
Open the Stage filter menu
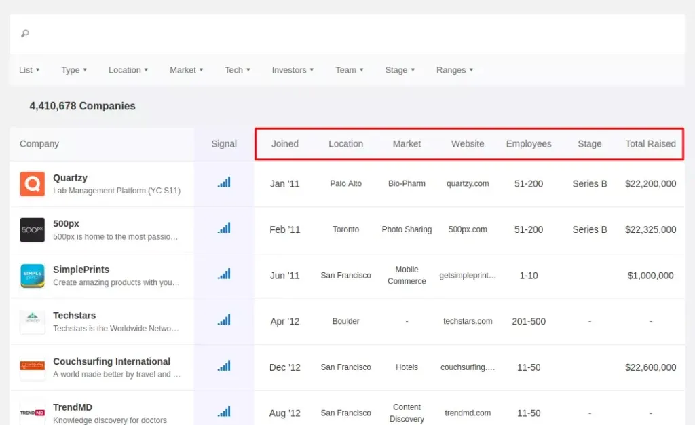(399, 69)
